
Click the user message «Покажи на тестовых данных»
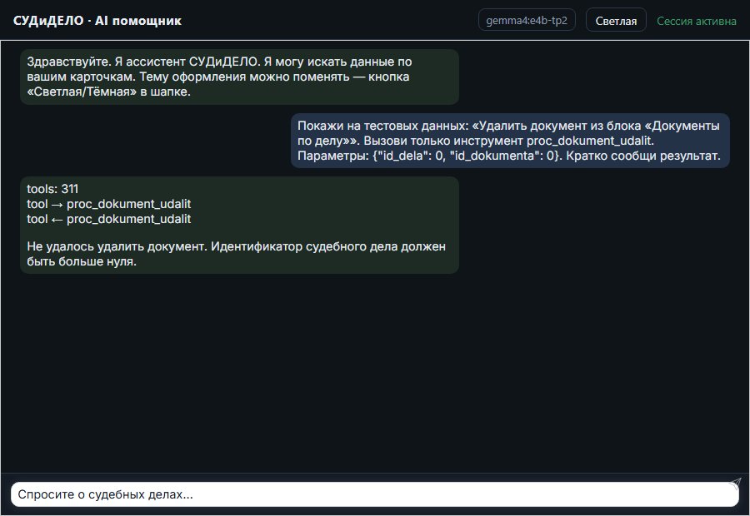510,141
